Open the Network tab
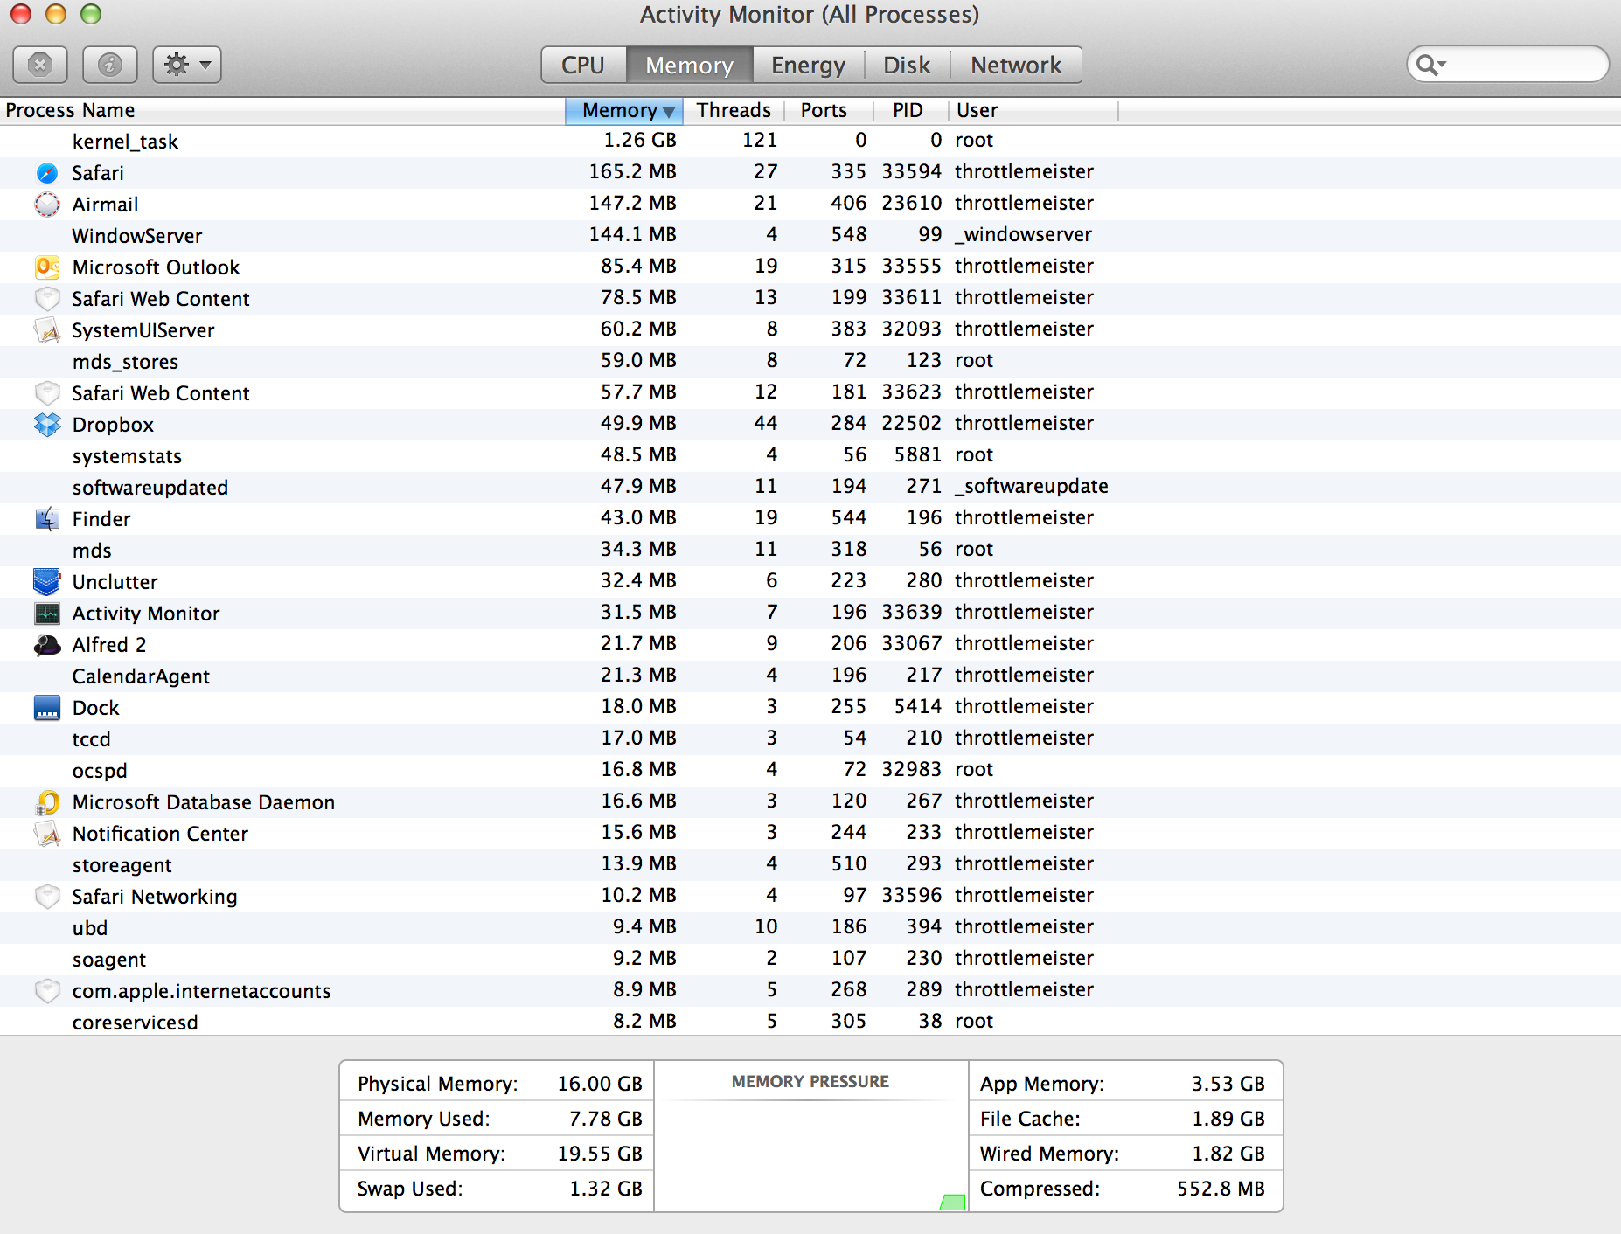Screen dimensions: 1621x1234 click(1016, 65)
